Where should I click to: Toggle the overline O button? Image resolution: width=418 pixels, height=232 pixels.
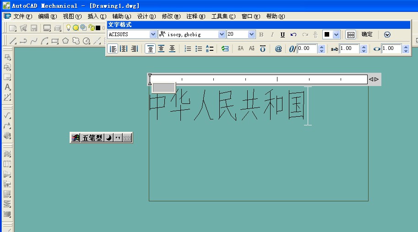coord(263,49)
